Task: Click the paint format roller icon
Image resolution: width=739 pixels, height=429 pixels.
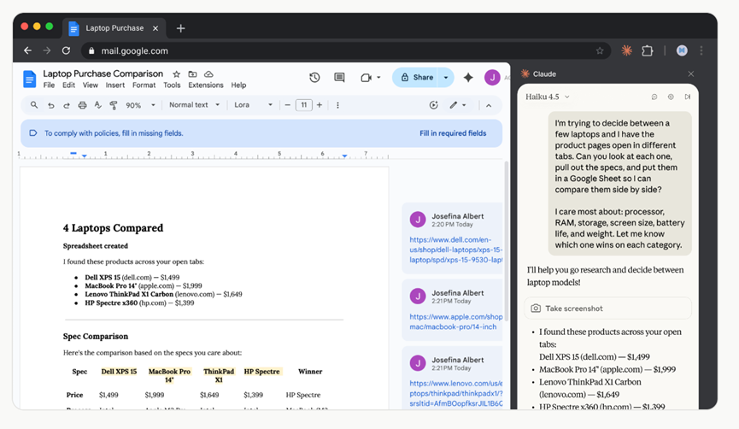Action: [113, 105]
